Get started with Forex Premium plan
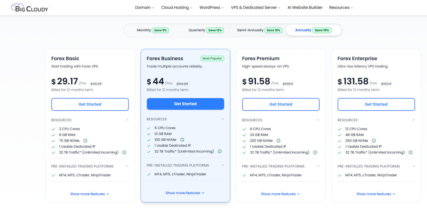The image size is (427, 212). point(281,104)
